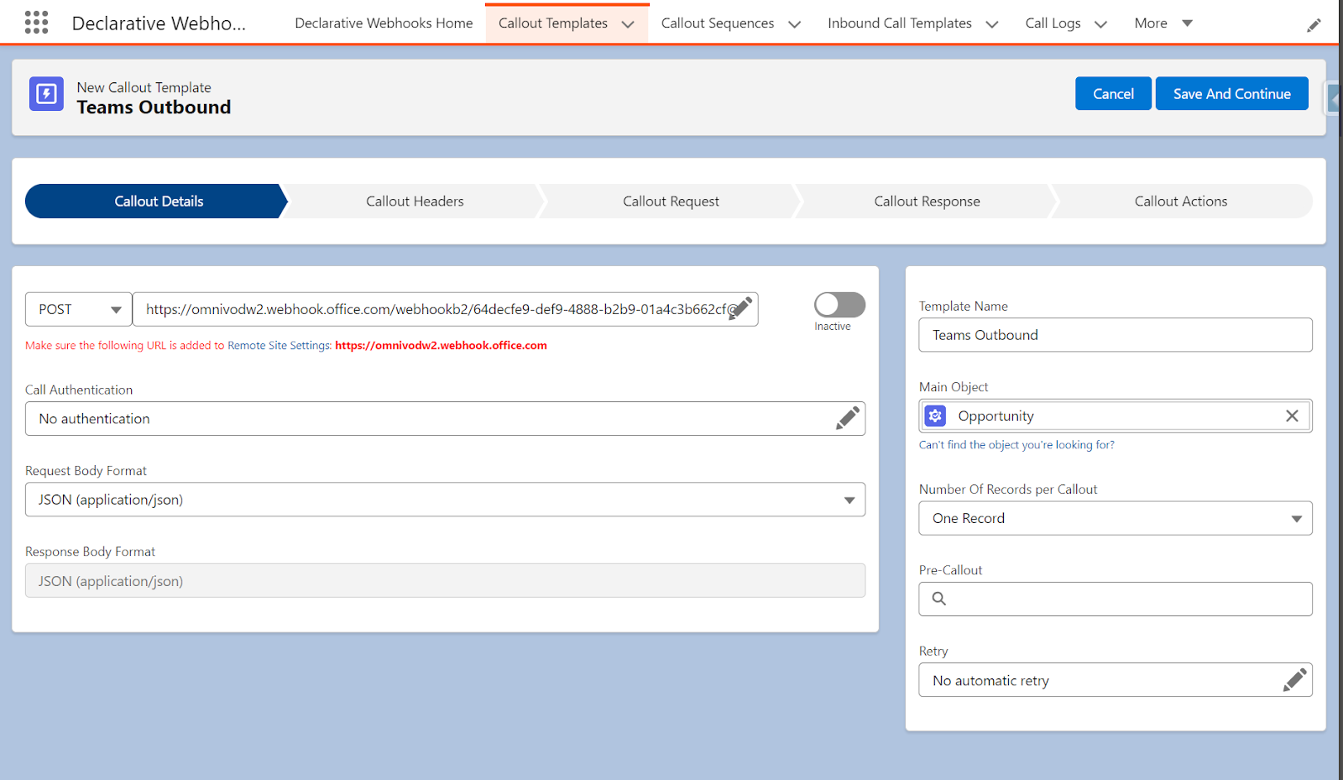
Task: Expand the Request Body Format dropdown
Action: tap(849, 499)
